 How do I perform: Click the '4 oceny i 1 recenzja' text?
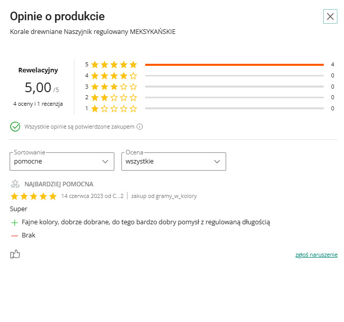click(x=38, y=104)
